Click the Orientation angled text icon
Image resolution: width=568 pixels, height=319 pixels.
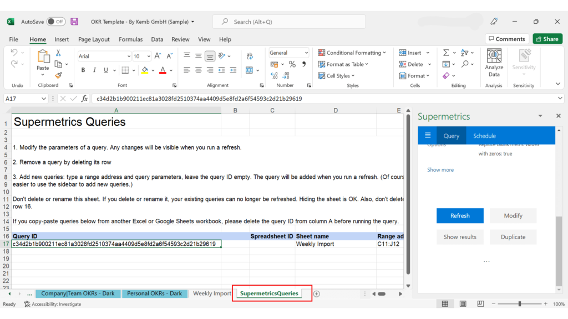tap(222, 56)
